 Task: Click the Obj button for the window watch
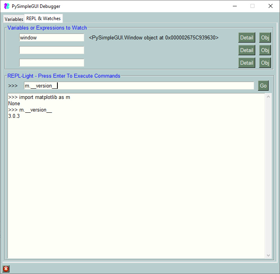(x=265, y=37)
